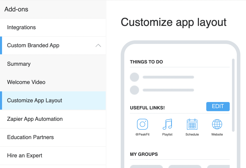The width and height of the screenshot is (246, 168).
Task: Click the THINGS TO DO section heading
Action: click(x=146, y=62)
